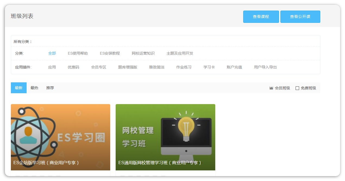Select the 学习卡 plugin filter
This screenshot has height=181, width=345.
pyautogui.click(x=209, y=67)
